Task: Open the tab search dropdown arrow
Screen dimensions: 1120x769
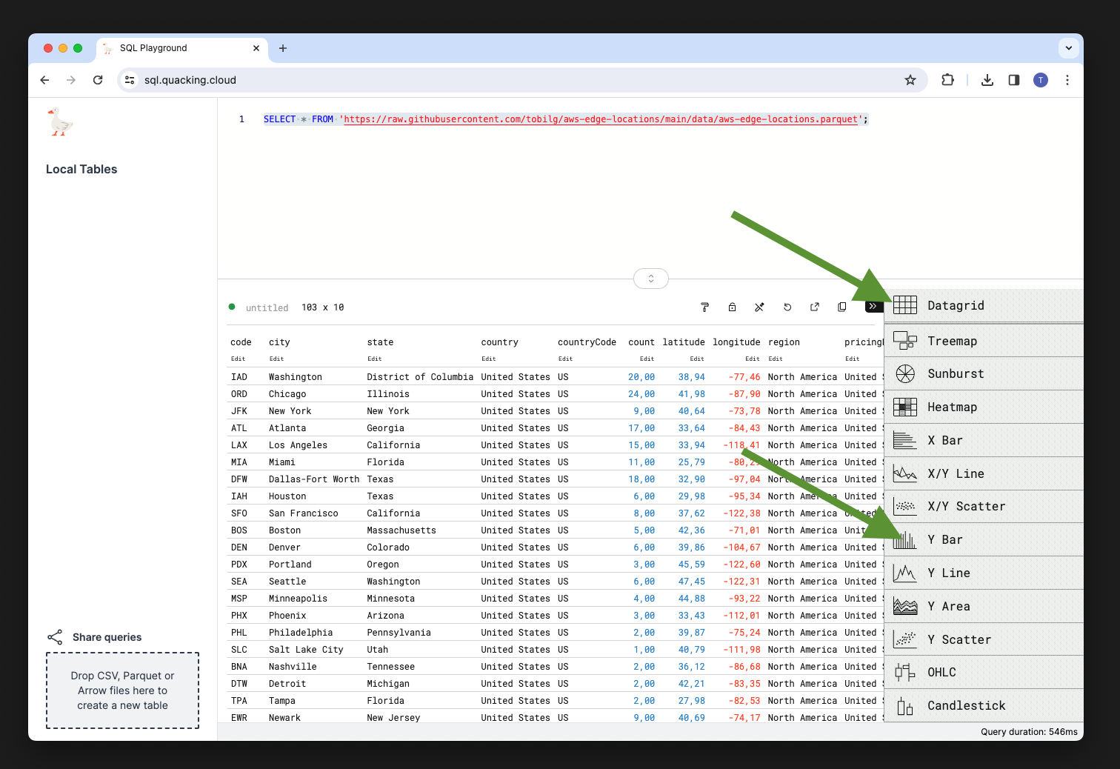Action: pyautogui.click(x=1068, y=48)
